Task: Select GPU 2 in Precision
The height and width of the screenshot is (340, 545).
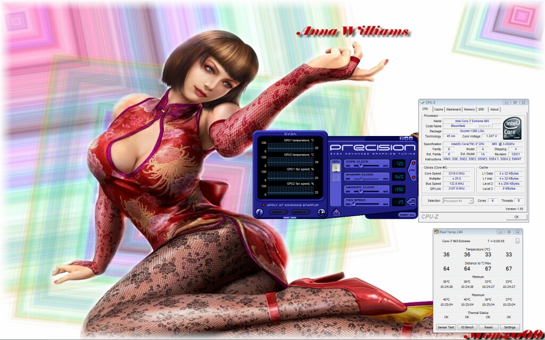Action: (336, 177)
